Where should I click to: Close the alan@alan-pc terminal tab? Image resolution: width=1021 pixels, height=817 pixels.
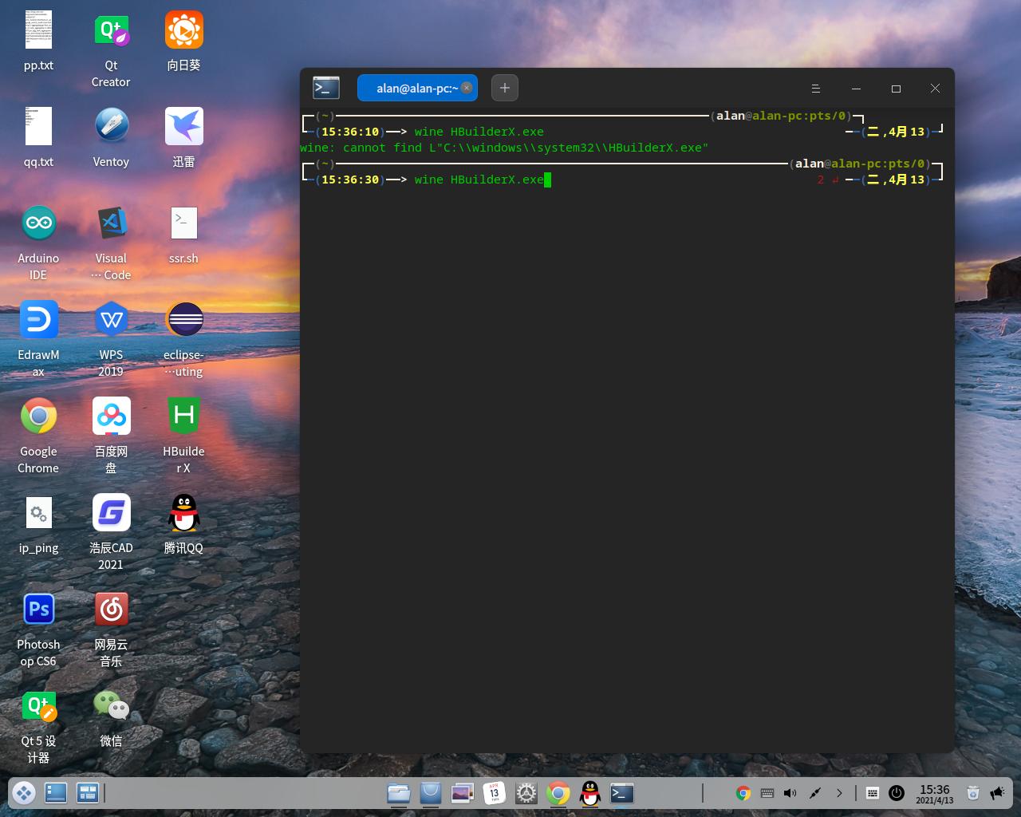tap(467, 88)
